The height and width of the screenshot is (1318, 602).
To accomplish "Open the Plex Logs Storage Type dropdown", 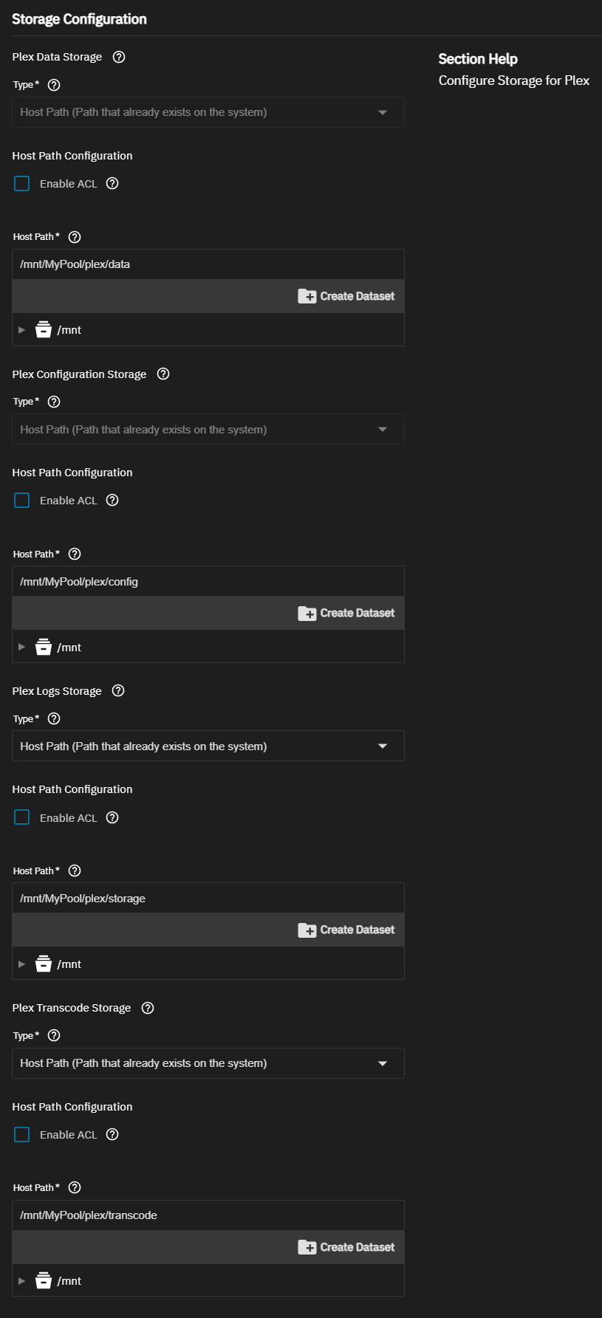I will [208, 746].
